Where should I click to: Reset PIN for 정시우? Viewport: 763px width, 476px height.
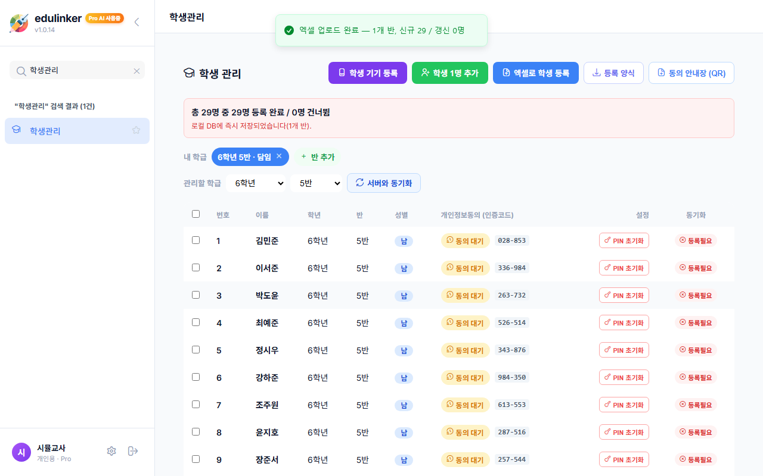click(x=624, y=350)
